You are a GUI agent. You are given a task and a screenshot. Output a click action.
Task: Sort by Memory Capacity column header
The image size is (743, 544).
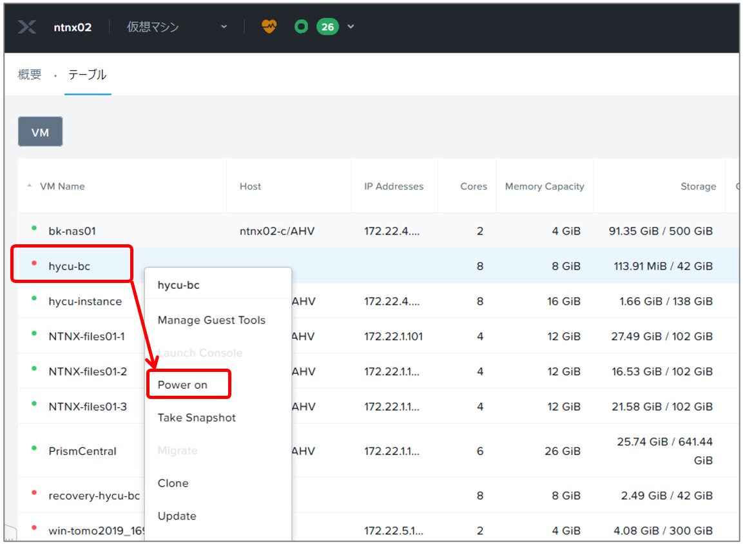point(545,186)
